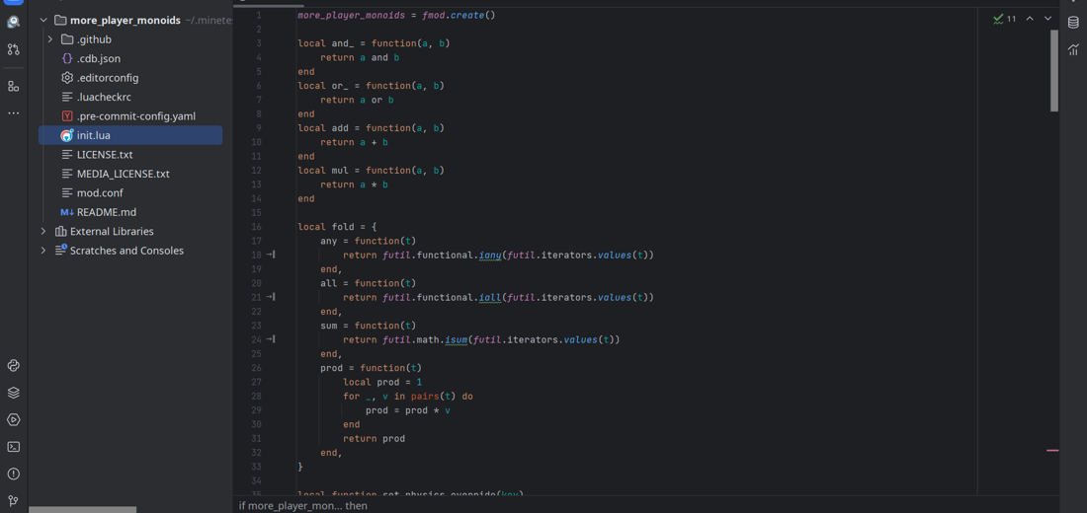The width and height of the screenshot is (1087, 513).
Task: Click line number 16 in the gutter
Action: tap(256, 227)
